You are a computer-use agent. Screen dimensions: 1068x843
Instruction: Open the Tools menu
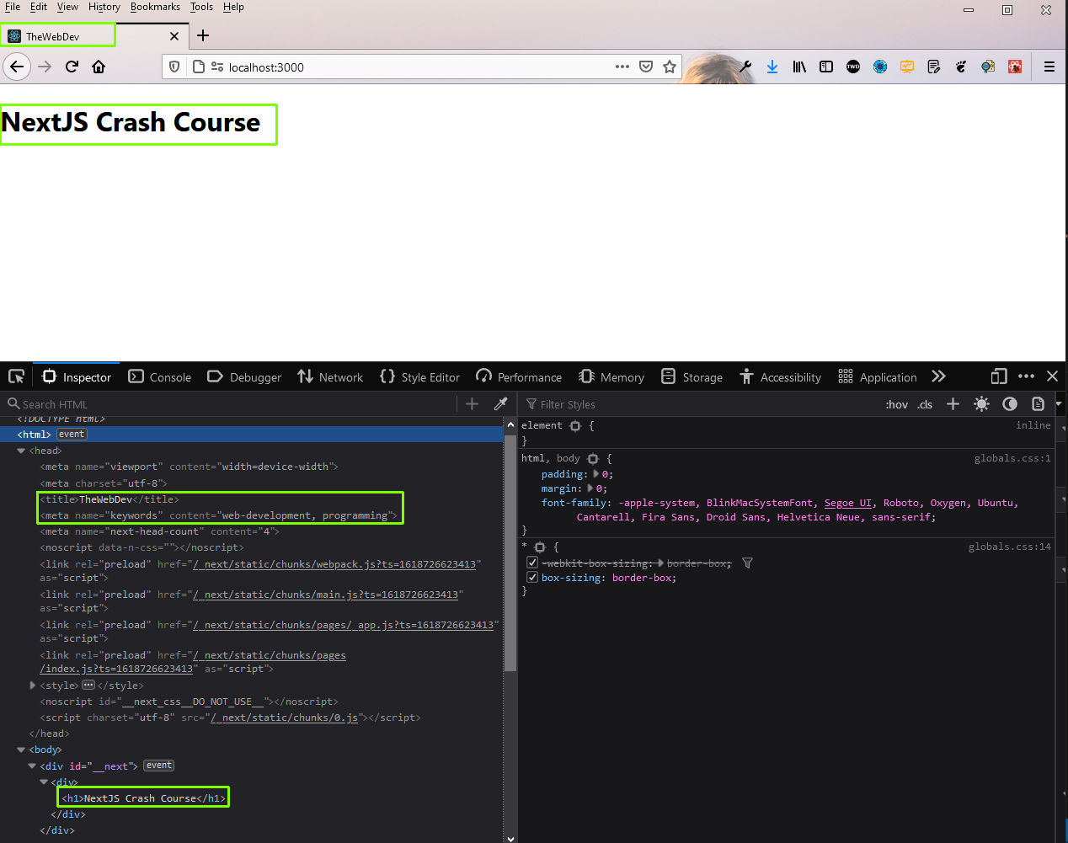[201, 7]
